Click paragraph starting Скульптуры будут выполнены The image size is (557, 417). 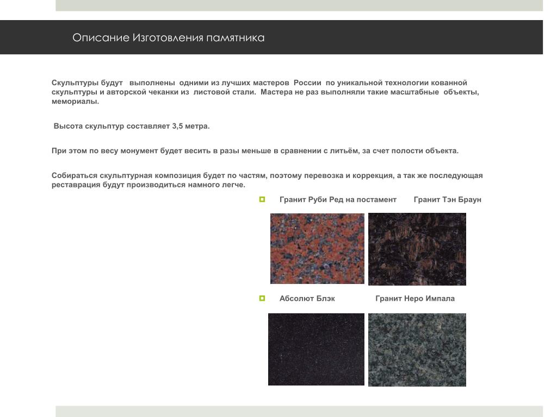[265, 92]
